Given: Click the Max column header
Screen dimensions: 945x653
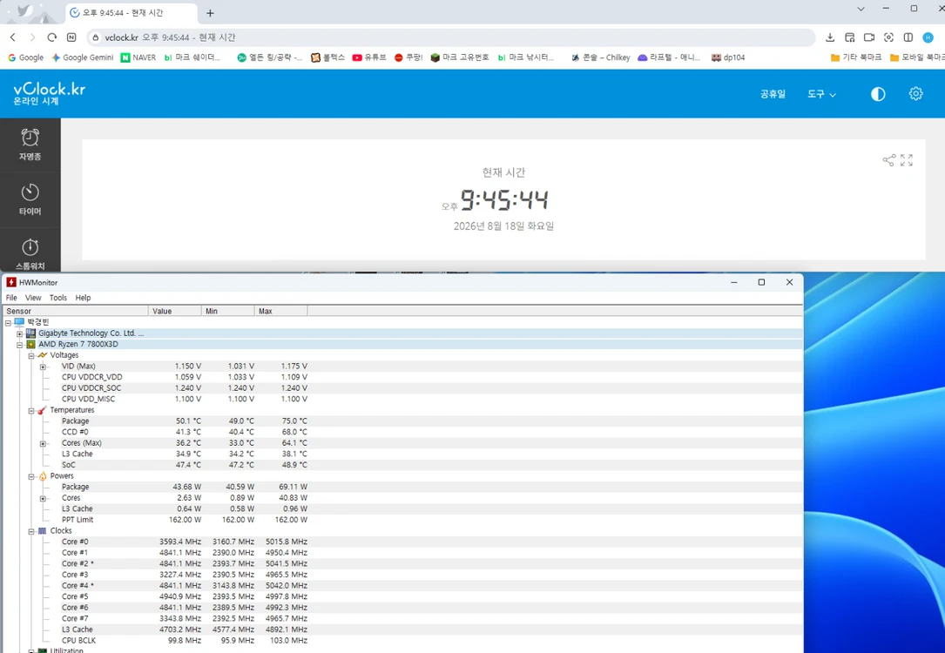Looking at the screenshot, I should (x=280, y=311).
